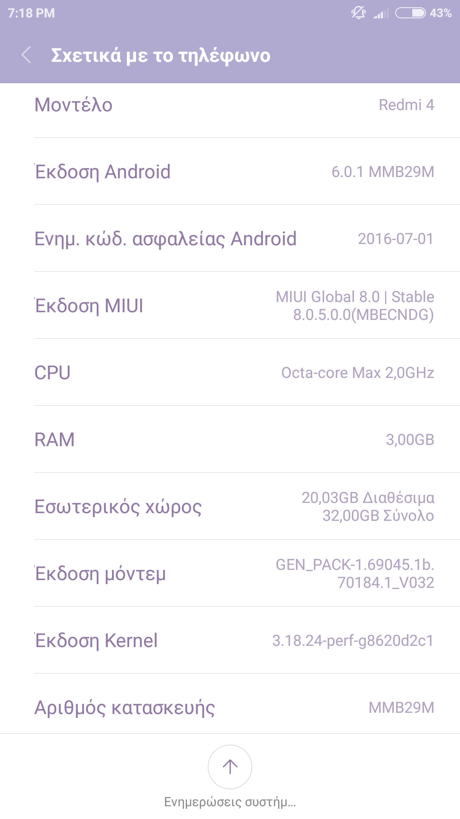Screen dimensions: 460x819
Task: Tap the system updates arrow icon
Action: point(230,767)
